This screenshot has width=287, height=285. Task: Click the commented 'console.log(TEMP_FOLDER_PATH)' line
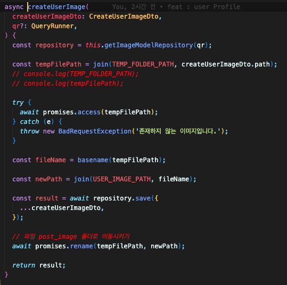[x=76, y=74]
